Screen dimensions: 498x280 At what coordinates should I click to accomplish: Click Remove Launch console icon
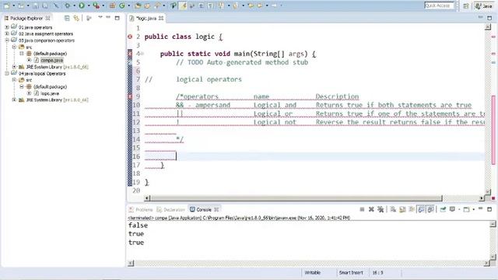371,209
